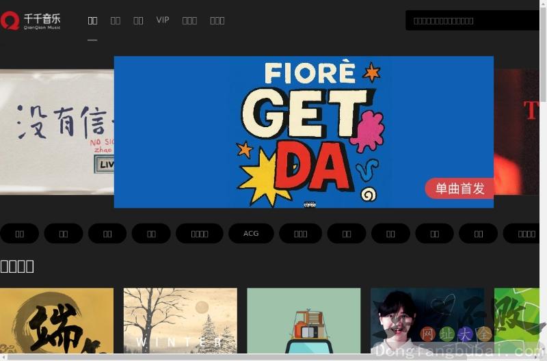
Task: Click the vertical page scrollbar
Action: tap(543, 137)
